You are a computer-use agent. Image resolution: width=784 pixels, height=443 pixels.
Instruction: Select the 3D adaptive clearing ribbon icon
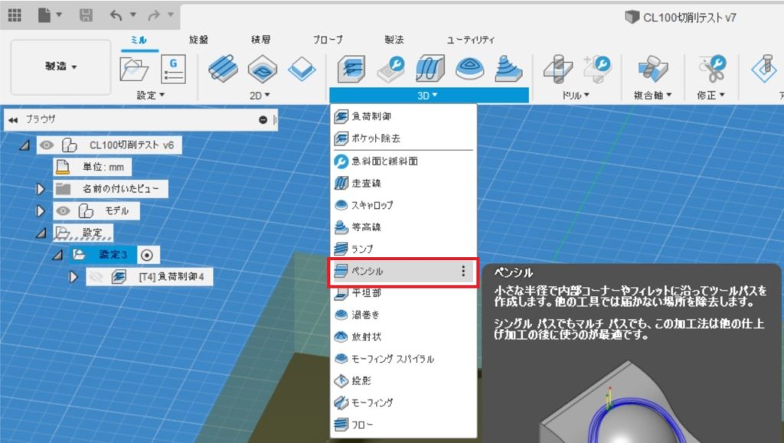coord(351,68)
